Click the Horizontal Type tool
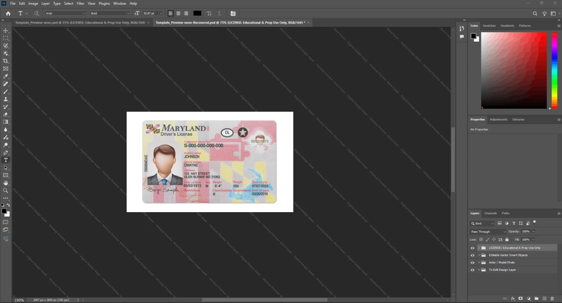This screenshot has height=303, width=562. [6, 160]
